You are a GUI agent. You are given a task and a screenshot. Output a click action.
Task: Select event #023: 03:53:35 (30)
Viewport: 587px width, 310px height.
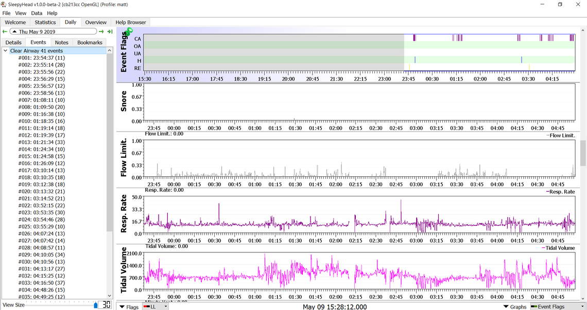[x=42, y=212]
